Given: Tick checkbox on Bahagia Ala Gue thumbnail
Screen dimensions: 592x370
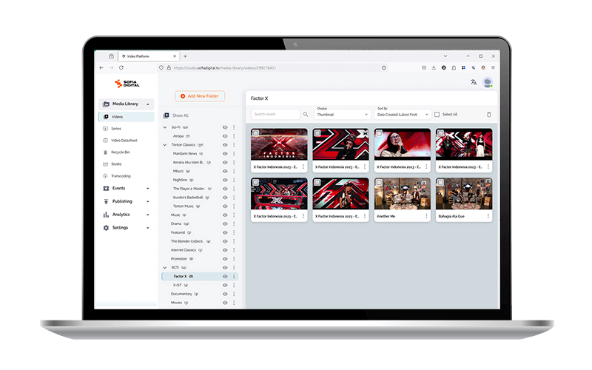Looking at the screenshot, I should (x=440, y=182).
